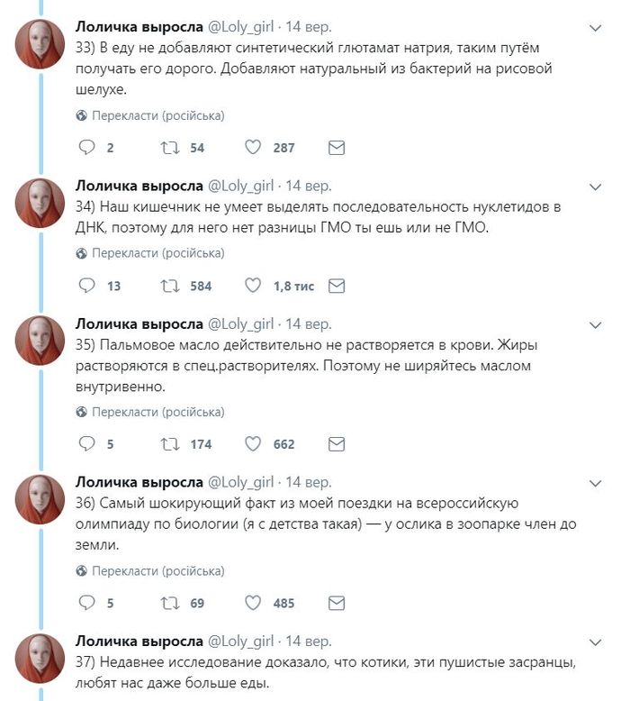Click 'Перекласти (російська)' under tweet 34
The image size is (630, 701).
tap(157, 253)
